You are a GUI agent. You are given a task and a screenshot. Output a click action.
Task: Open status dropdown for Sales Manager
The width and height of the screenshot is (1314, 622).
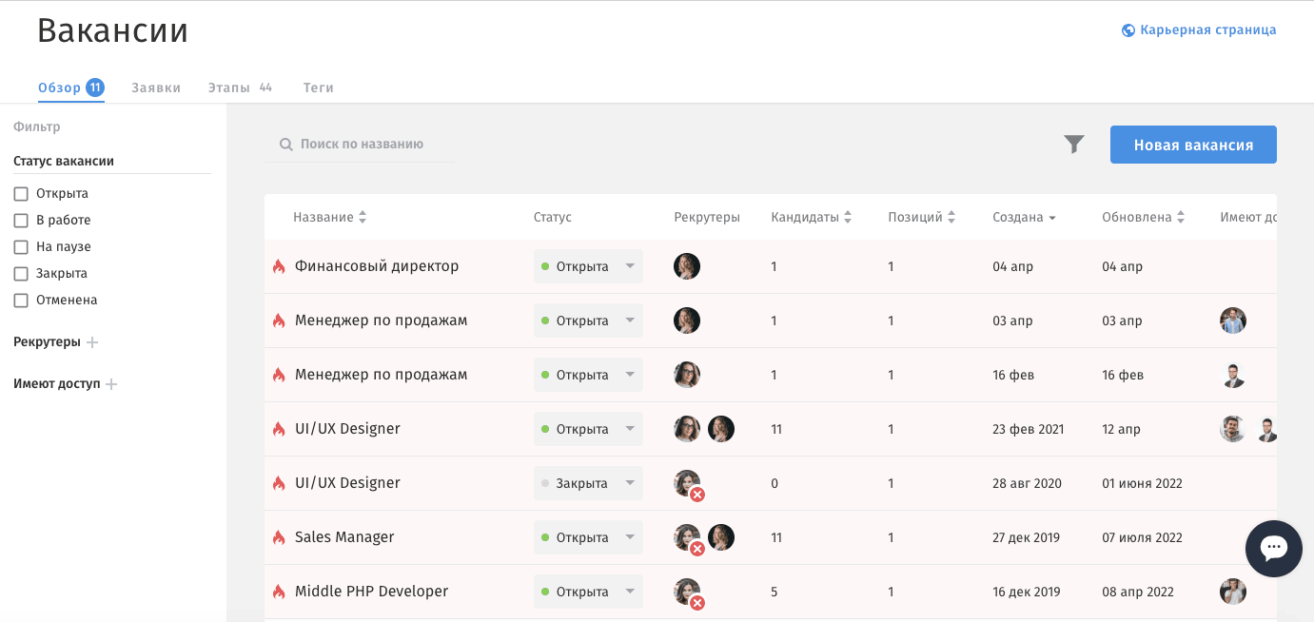click(x=588, y=537)
